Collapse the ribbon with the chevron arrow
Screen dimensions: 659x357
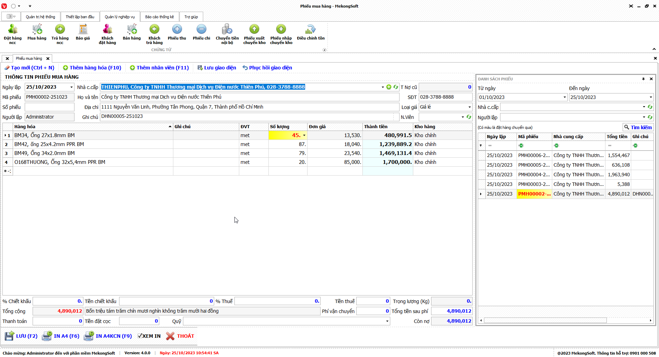tap(654, 49)
